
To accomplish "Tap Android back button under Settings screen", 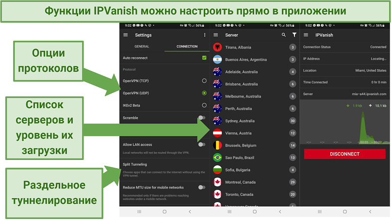I will coord(190,212).
